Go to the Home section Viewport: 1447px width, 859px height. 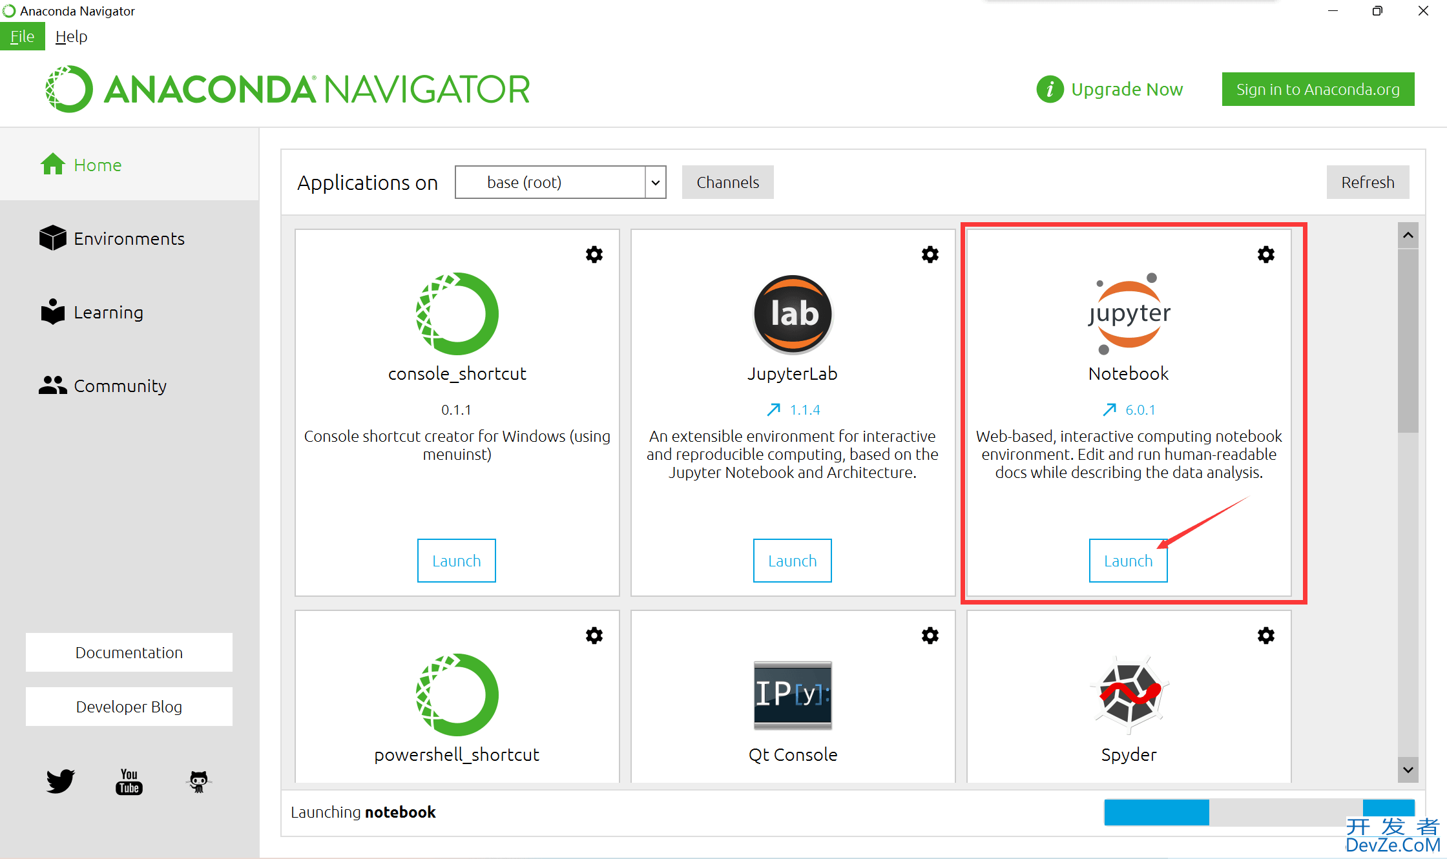point(129,165)
